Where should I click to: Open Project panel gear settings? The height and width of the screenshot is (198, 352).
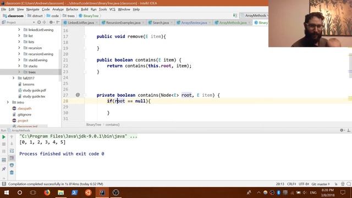tap(51, 22)
